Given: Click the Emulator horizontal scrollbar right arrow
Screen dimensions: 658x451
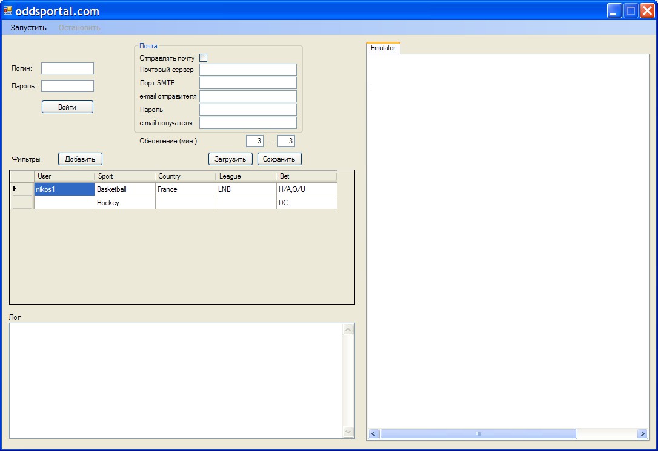Looking at the screenshot, I should [642, 434].
